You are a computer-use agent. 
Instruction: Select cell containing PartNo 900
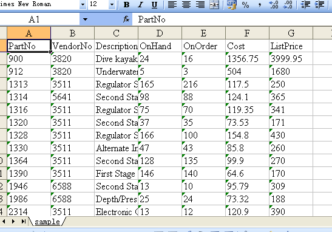tap(29, 58)
